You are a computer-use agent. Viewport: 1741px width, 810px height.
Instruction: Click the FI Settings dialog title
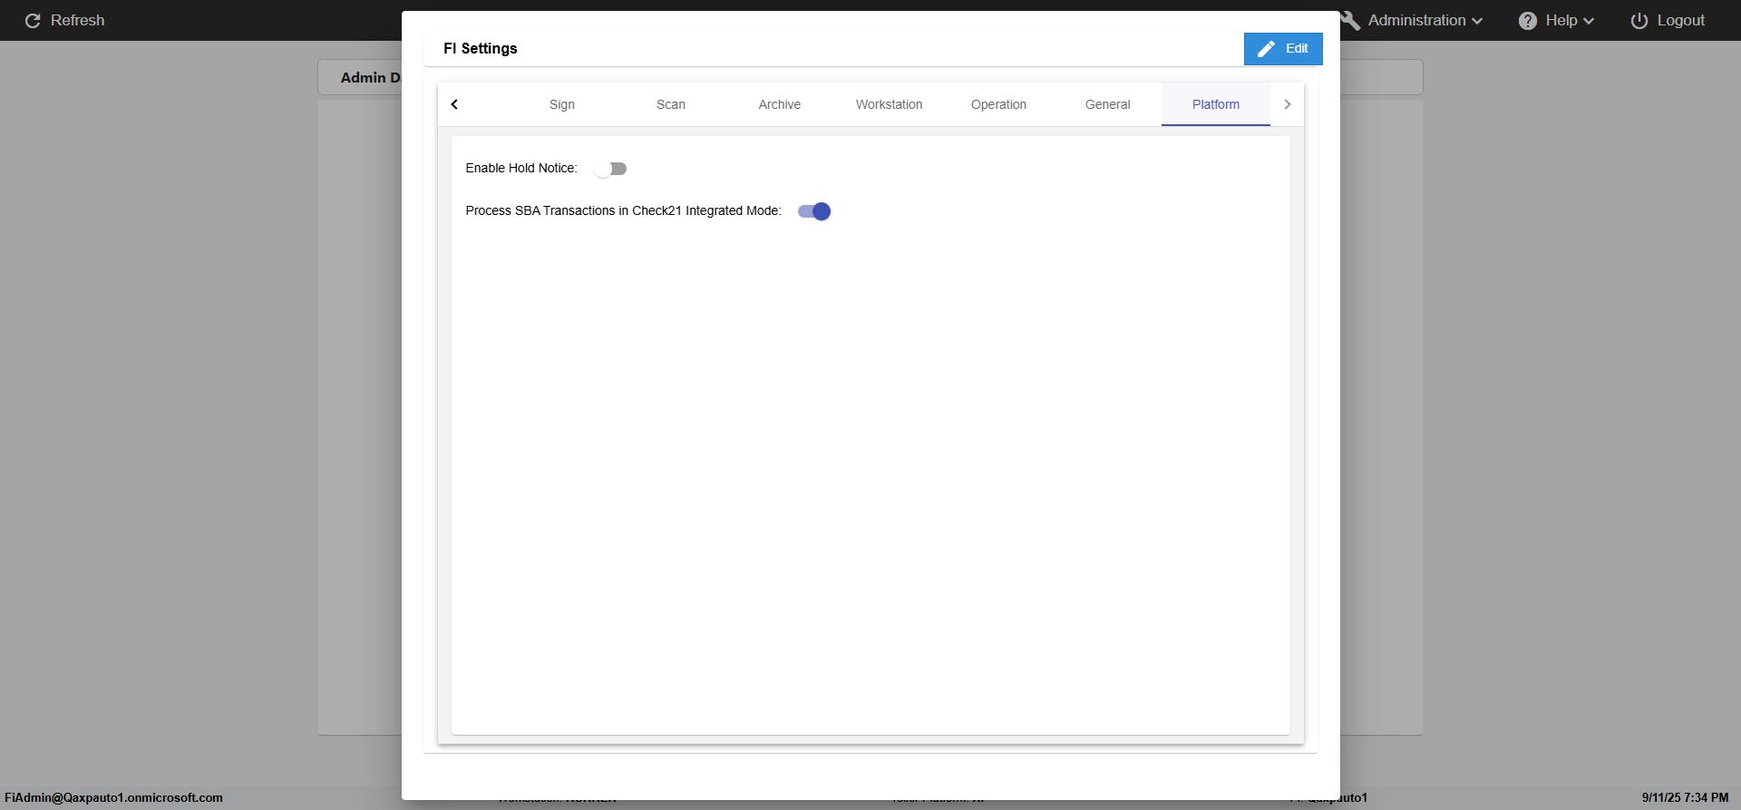481,48
